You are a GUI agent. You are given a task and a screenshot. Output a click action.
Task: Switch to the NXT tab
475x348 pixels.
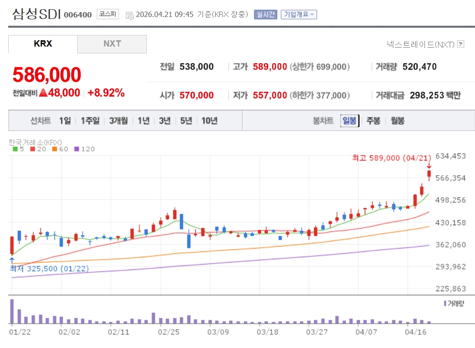[112, 44]
